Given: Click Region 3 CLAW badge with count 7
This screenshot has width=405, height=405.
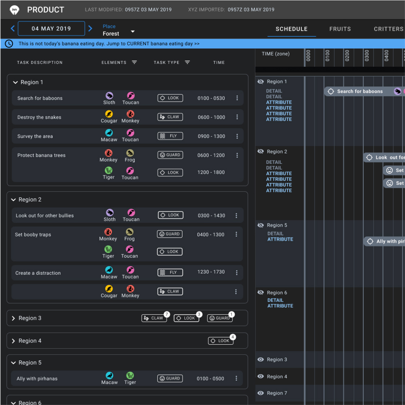Looking at the screenshot, I should tap(155, 318).
